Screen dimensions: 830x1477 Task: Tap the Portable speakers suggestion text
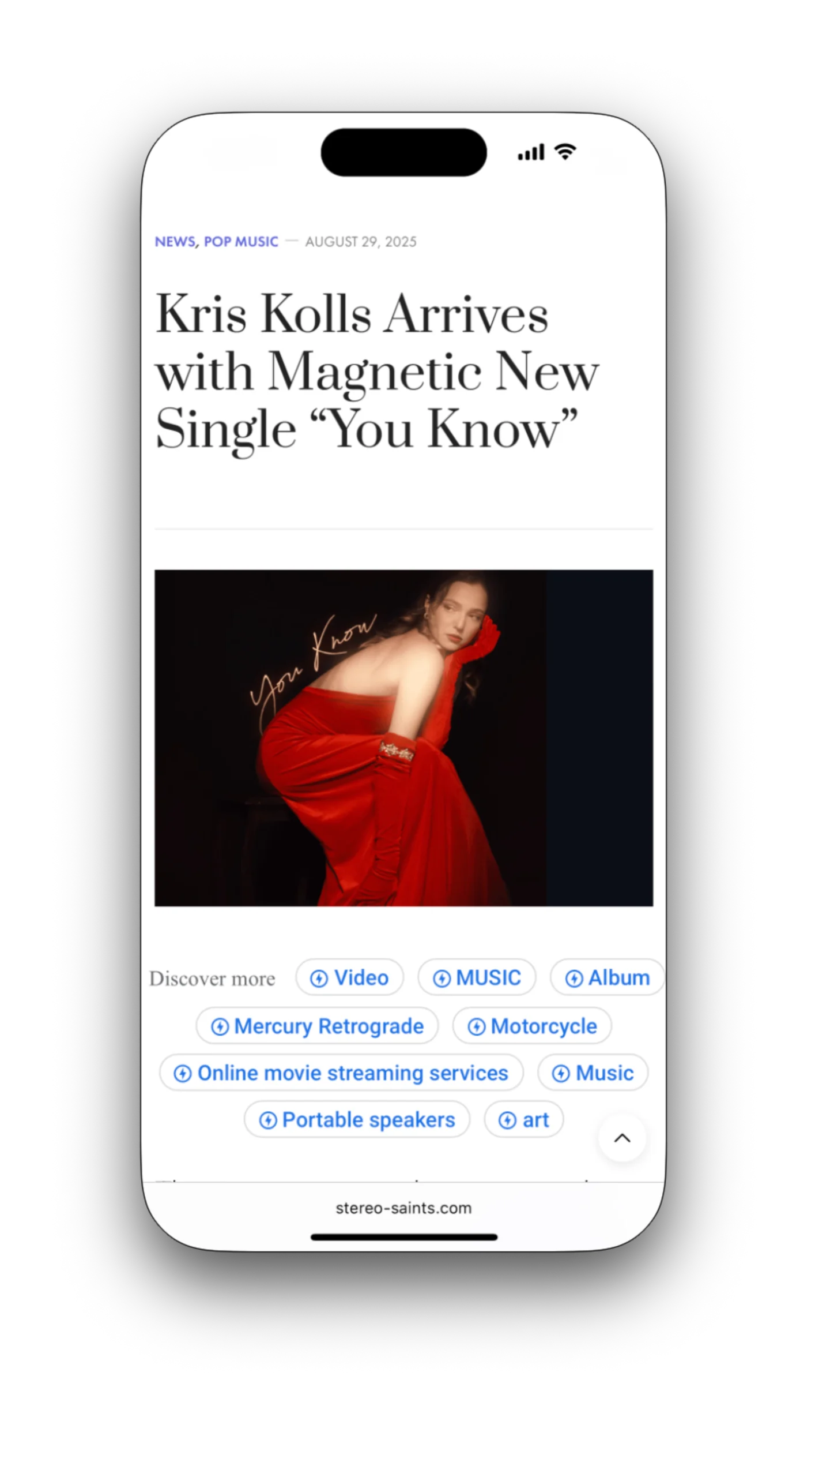coord(368,1120)
